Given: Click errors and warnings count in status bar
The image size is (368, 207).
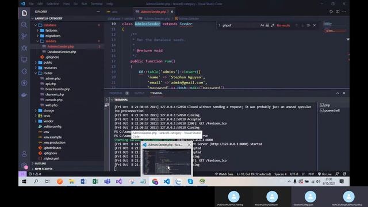Looking at the screenshot, I should (x=34, y=174).
